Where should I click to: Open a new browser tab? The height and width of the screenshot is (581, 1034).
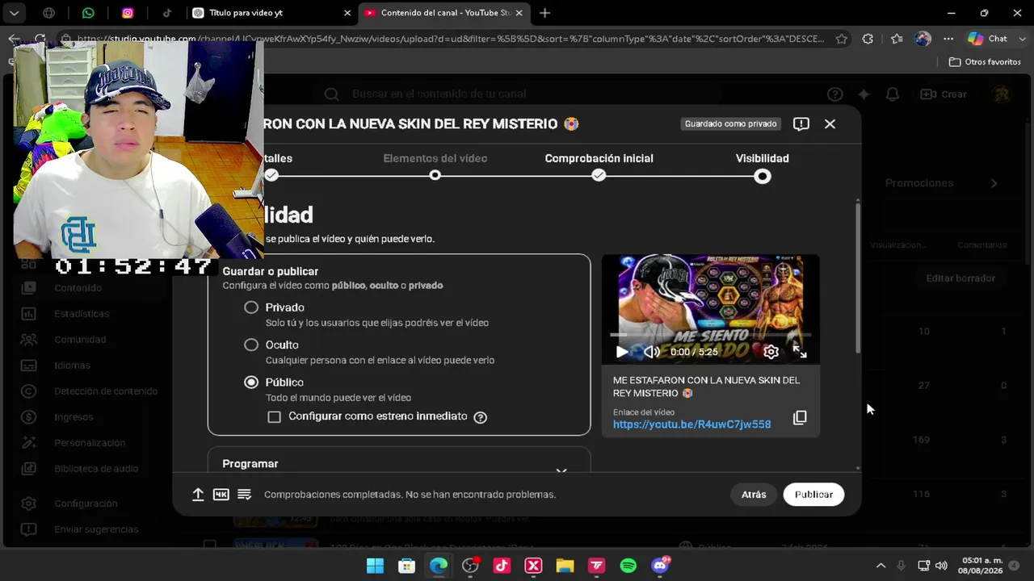pos(544,13)
